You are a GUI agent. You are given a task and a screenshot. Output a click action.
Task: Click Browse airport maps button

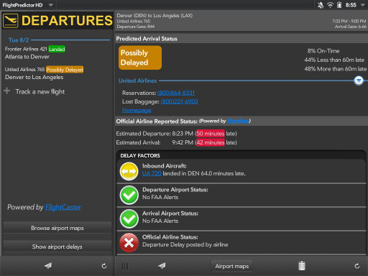coord(57,228)
